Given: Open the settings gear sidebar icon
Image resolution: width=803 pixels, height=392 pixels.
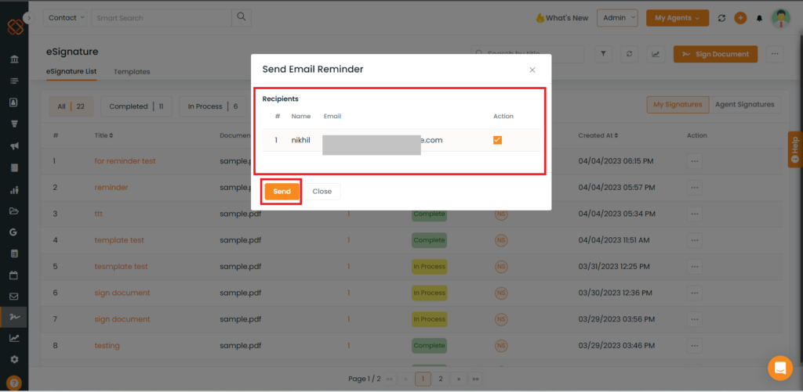Looking at the screenshot, I should pyautogui.click(x=14, y=359).
